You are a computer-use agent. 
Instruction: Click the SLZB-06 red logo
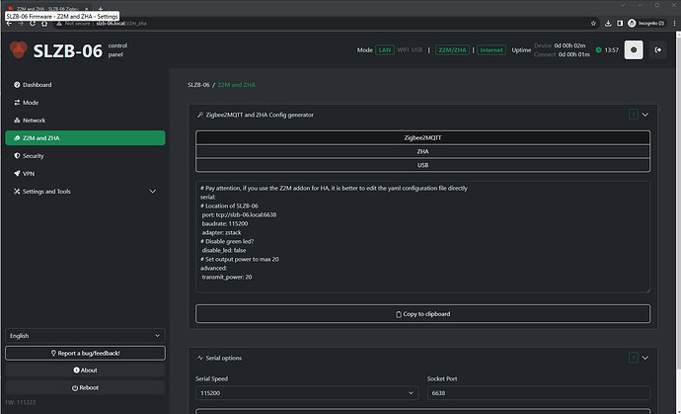pos(18,49)
